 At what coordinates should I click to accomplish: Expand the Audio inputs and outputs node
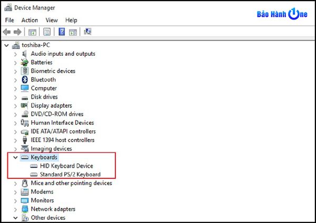tap(14, 54)
